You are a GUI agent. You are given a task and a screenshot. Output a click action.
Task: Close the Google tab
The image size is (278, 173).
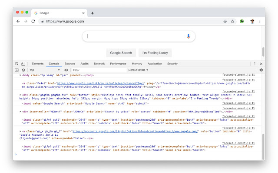click(83, 13)
